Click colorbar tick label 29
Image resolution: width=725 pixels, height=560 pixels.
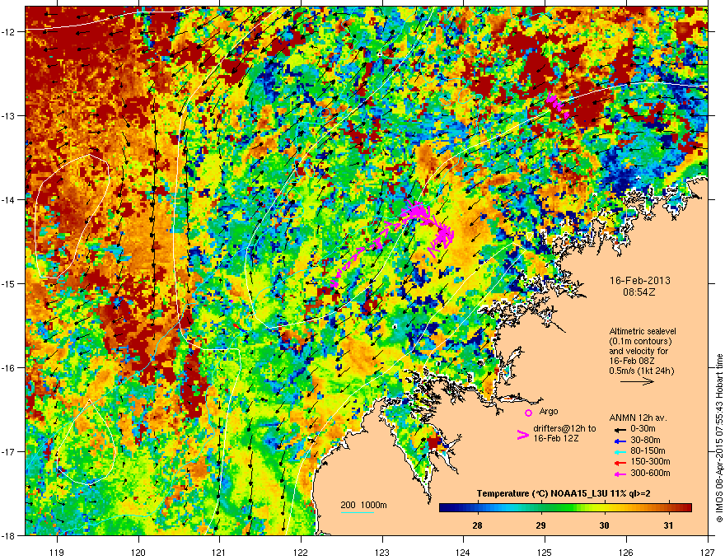tap(540, 525)
